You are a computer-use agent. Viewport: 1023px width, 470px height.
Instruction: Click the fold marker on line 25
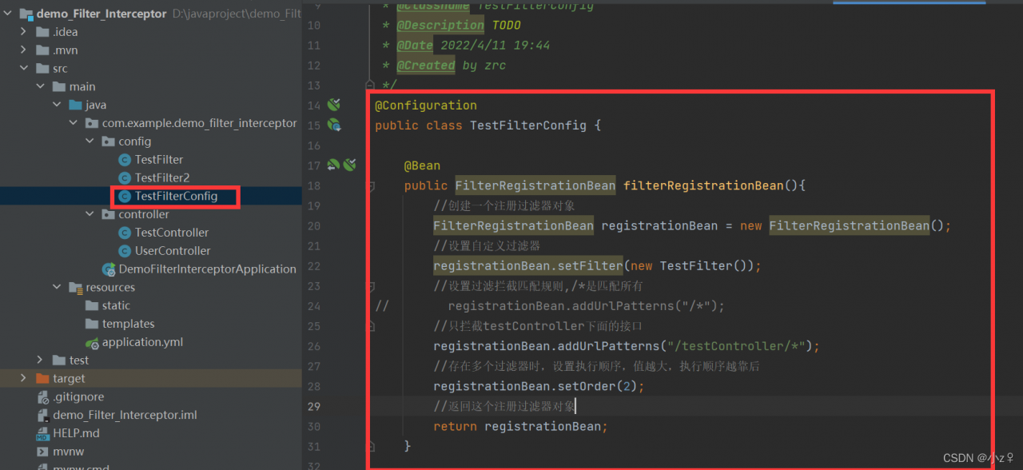[370, 326]
